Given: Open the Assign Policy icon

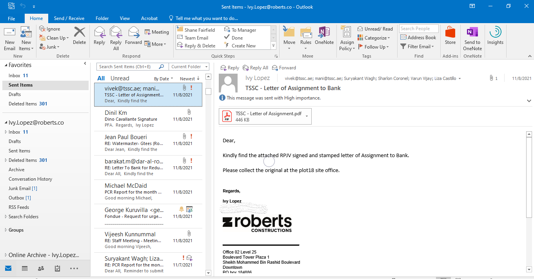Looking at the screenshot, I should (x=347, y=32).
